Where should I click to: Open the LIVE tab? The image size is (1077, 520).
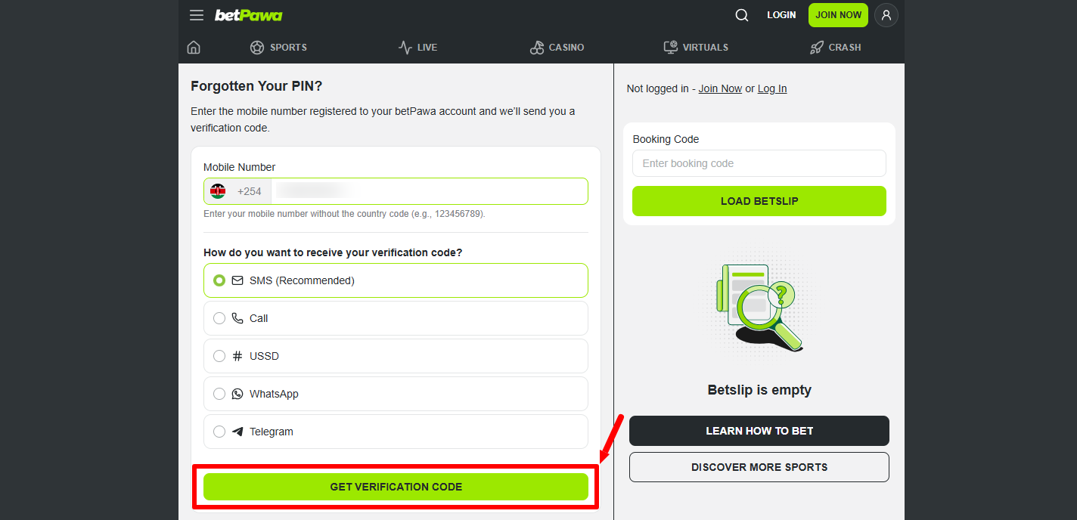[x=417, y=47]
